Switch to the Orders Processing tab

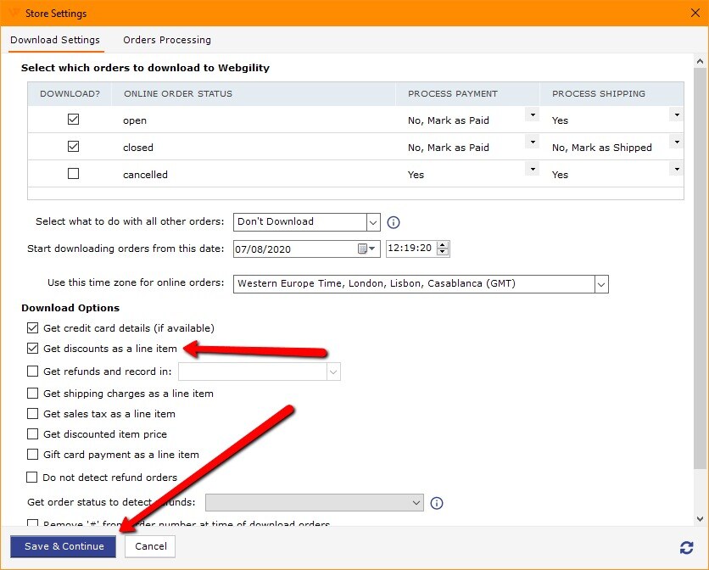(167, 40)
